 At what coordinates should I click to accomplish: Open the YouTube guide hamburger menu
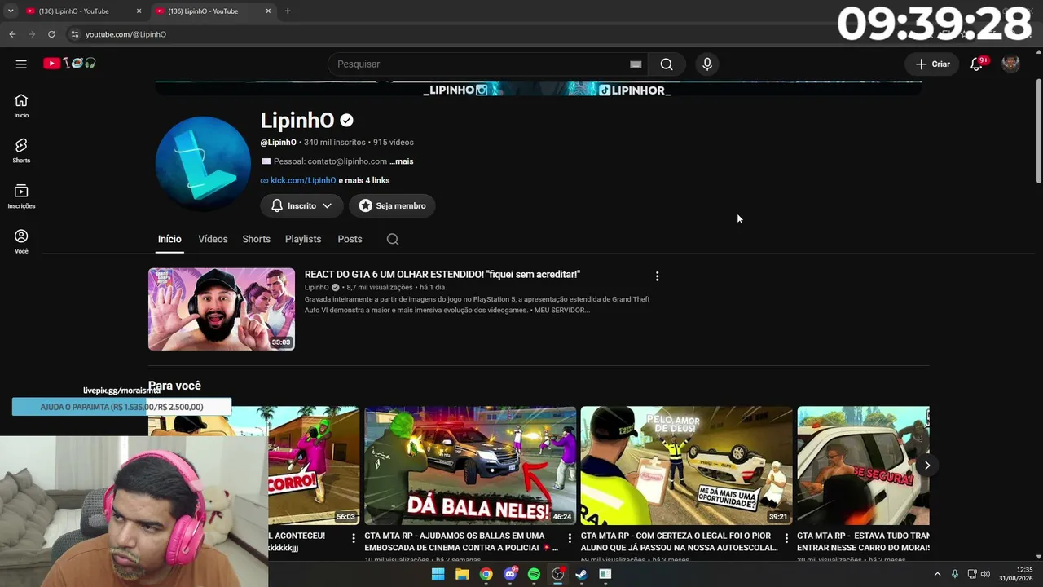[21, 64]
